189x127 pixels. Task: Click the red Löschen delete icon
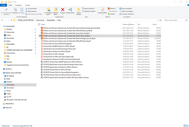pos(62,10)
